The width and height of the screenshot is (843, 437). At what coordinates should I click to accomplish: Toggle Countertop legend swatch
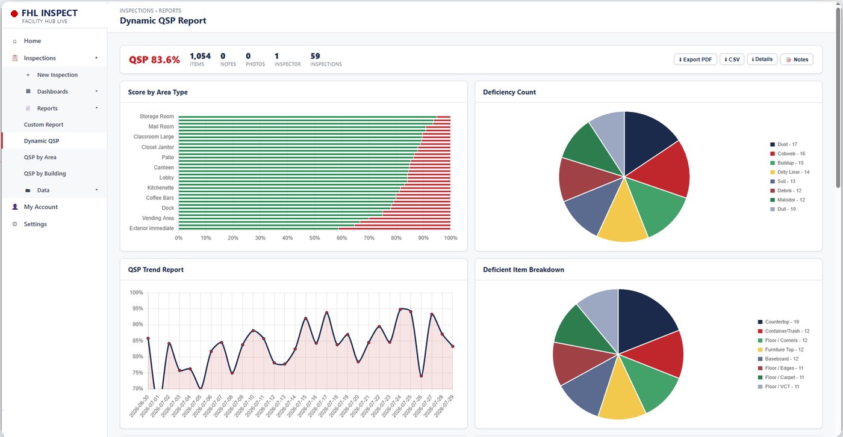tap(761, 322)
